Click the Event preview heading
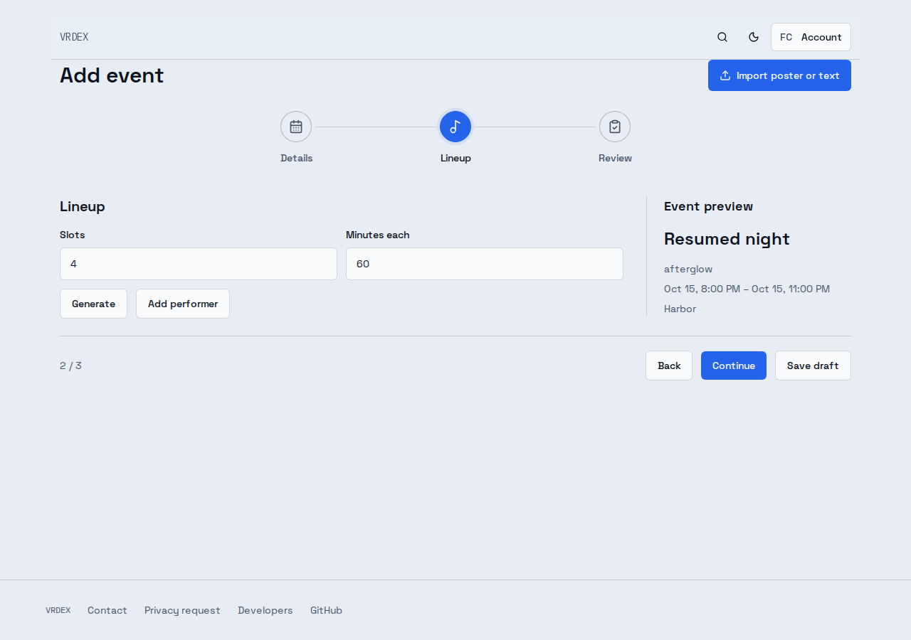 click(708, 206)
